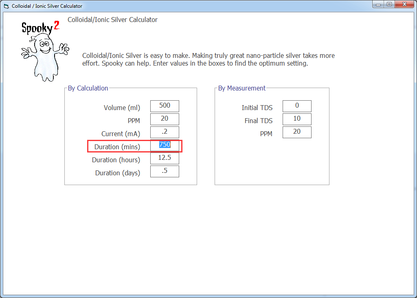Click the Spooky2 ghost logo
Screen dimensions: 417x298
[x=45, y=51]
